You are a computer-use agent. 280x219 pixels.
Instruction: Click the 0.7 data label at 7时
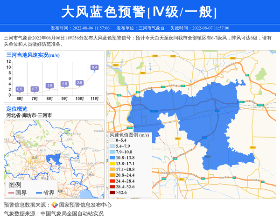pyautogui.click(x=35, y=89)
